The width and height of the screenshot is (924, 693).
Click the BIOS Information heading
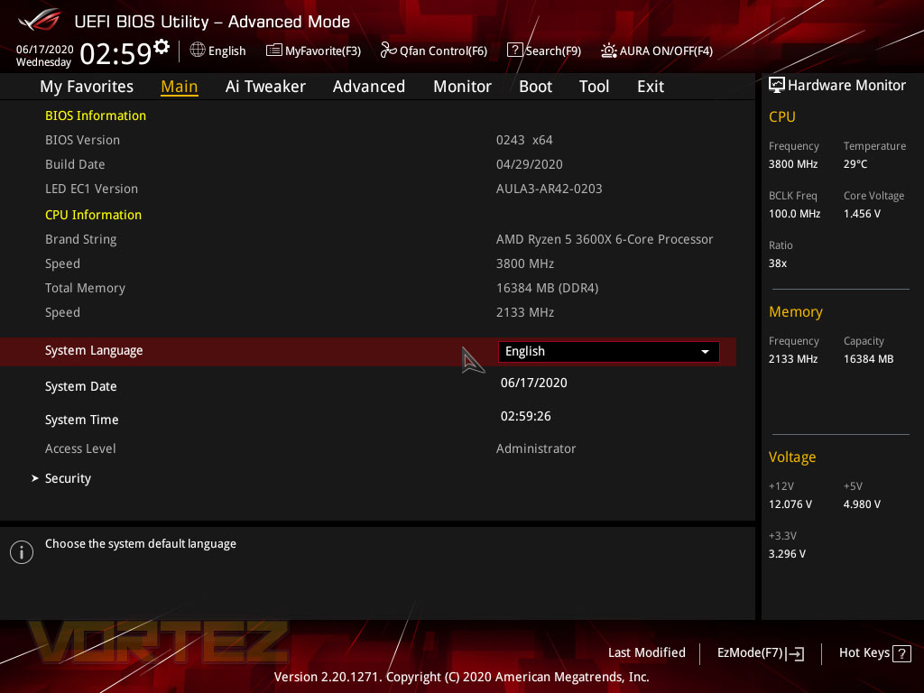coord(96,115)
